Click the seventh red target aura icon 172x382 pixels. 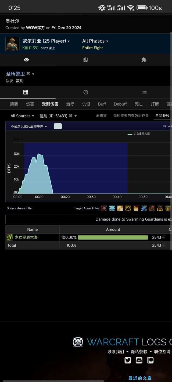(x=152, y=208)
